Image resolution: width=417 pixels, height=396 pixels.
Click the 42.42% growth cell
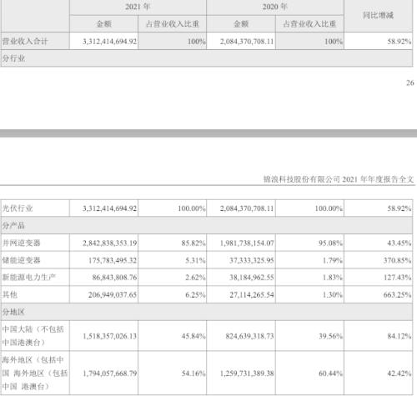coord(399,373)
